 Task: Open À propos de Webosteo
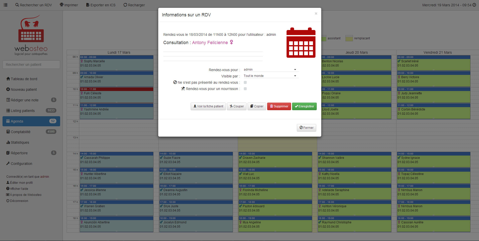(24, 195)
